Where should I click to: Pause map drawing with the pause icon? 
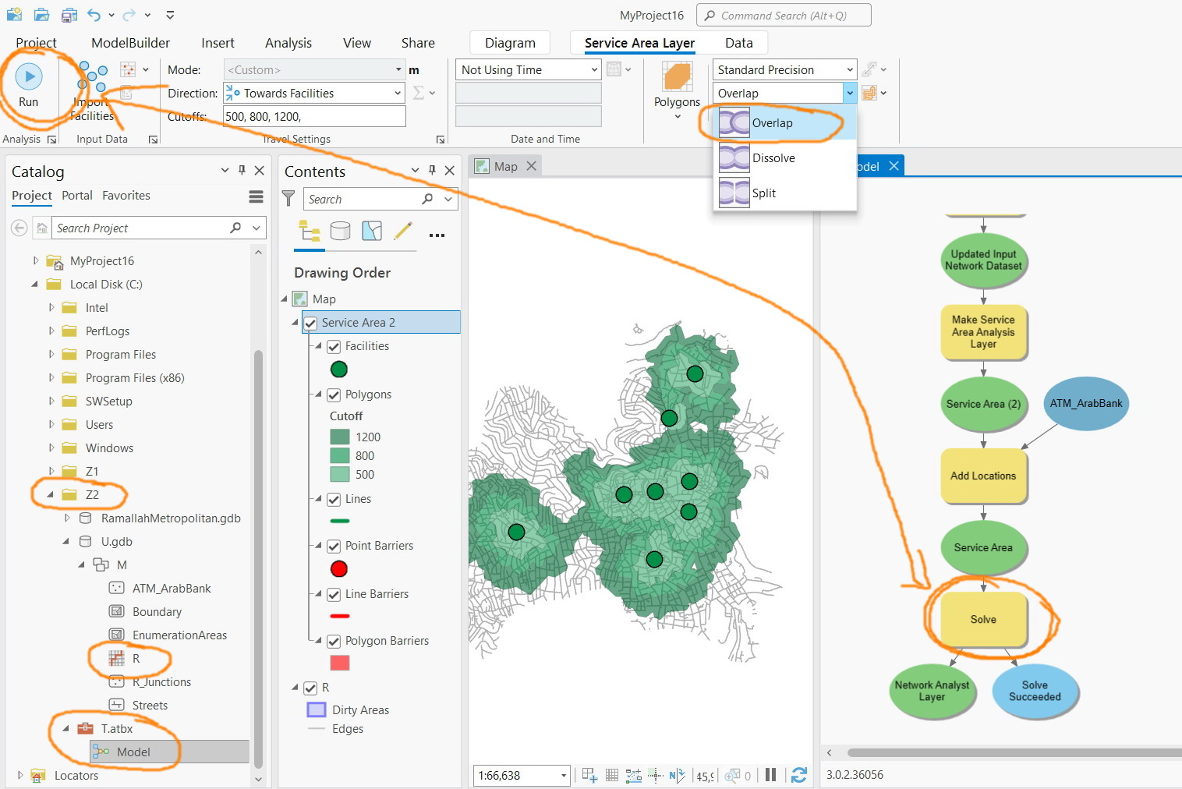click(x=770, y=774)
